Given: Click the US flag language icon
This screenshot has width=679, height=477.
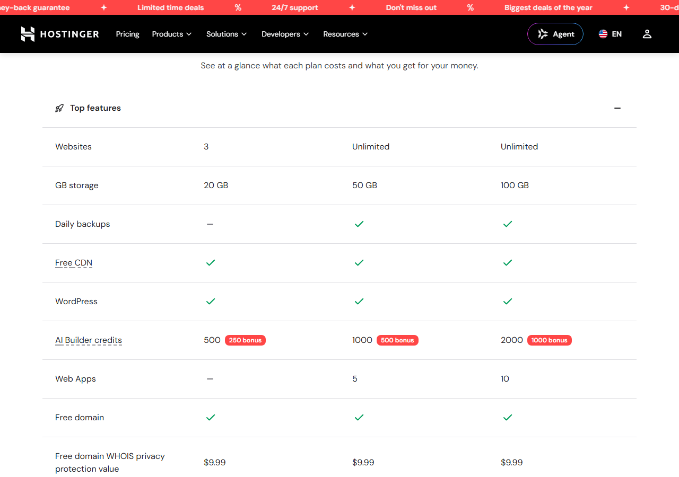Looking at the screenshot, I should (x=603, y=34).
